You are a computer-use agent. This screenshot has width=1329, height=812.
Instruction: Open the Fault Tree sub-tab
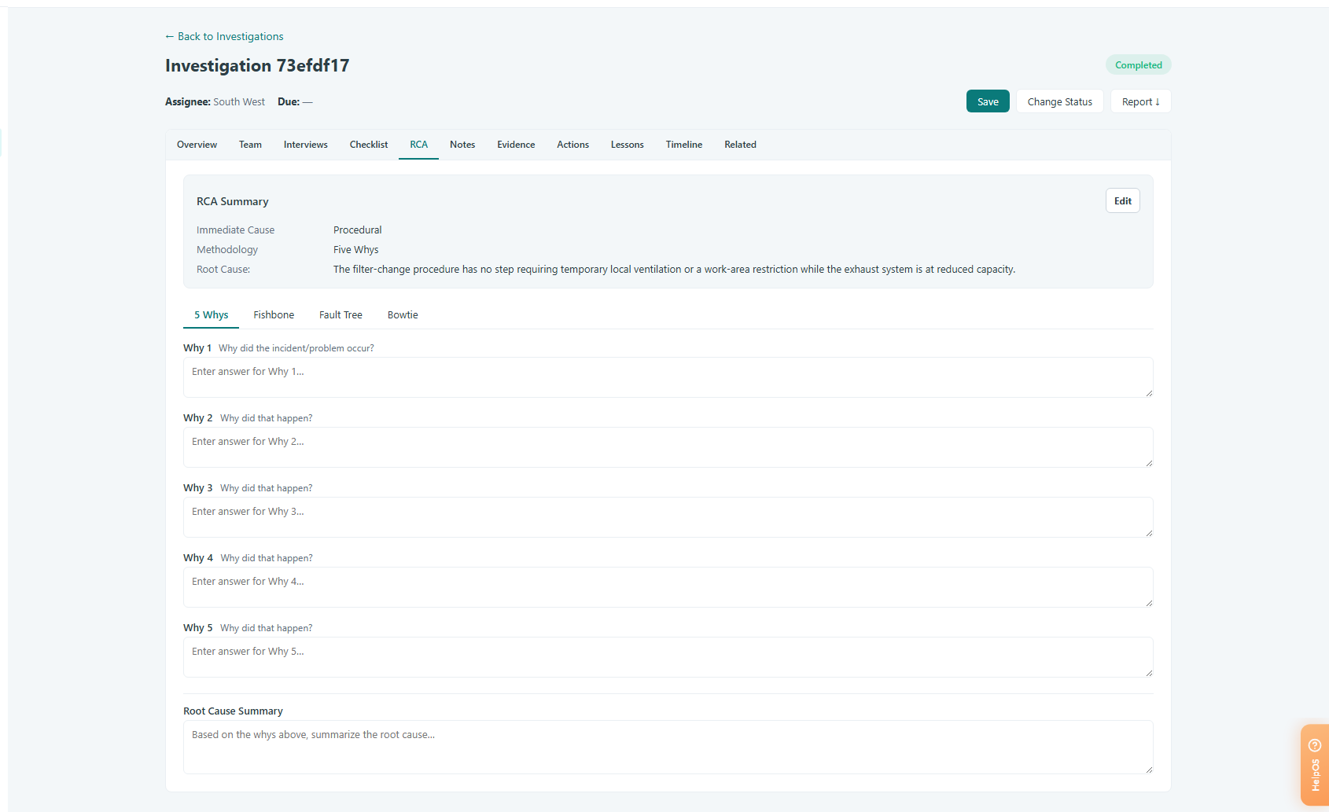(341, 314)
